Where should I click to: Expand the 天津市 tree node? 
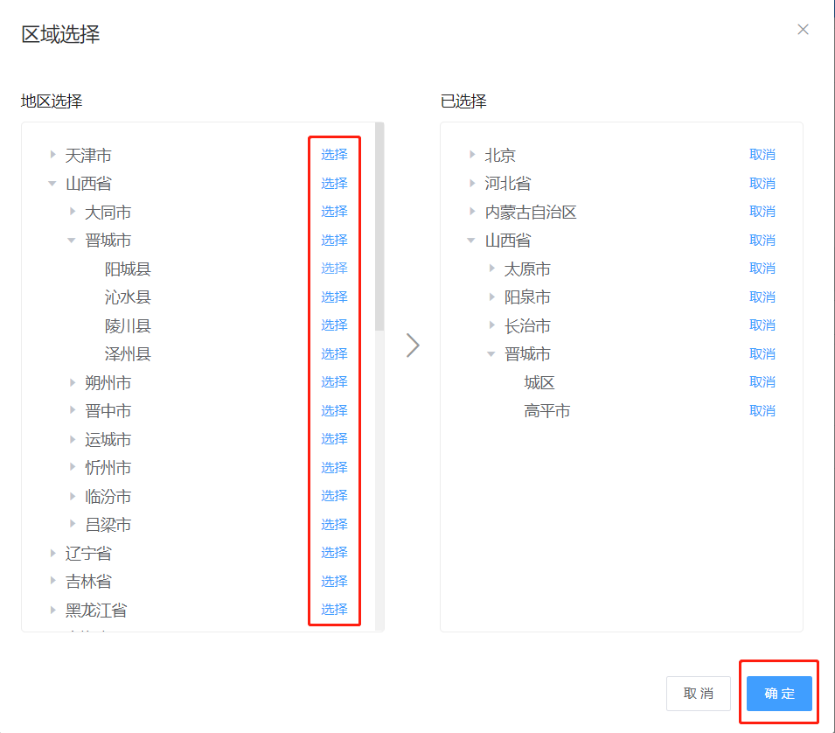point(52,156)
